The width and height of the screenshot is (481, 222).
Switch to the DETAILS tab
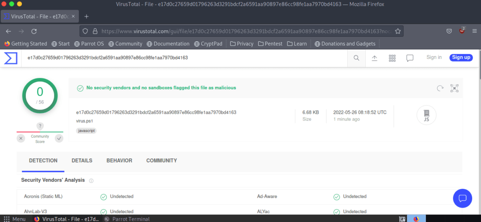pyautogui.click(x=82, y=160)
